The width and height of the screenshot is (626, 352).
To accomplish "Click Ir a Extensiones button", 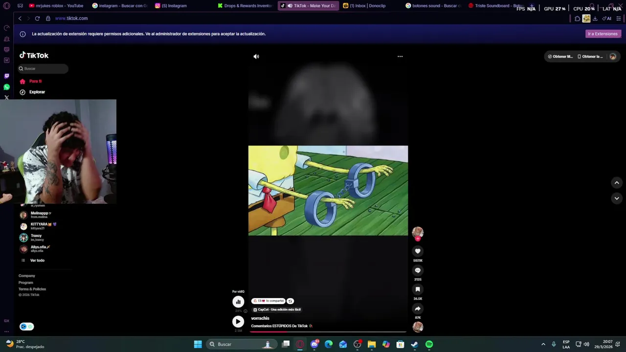I will (x=603, y=34).
